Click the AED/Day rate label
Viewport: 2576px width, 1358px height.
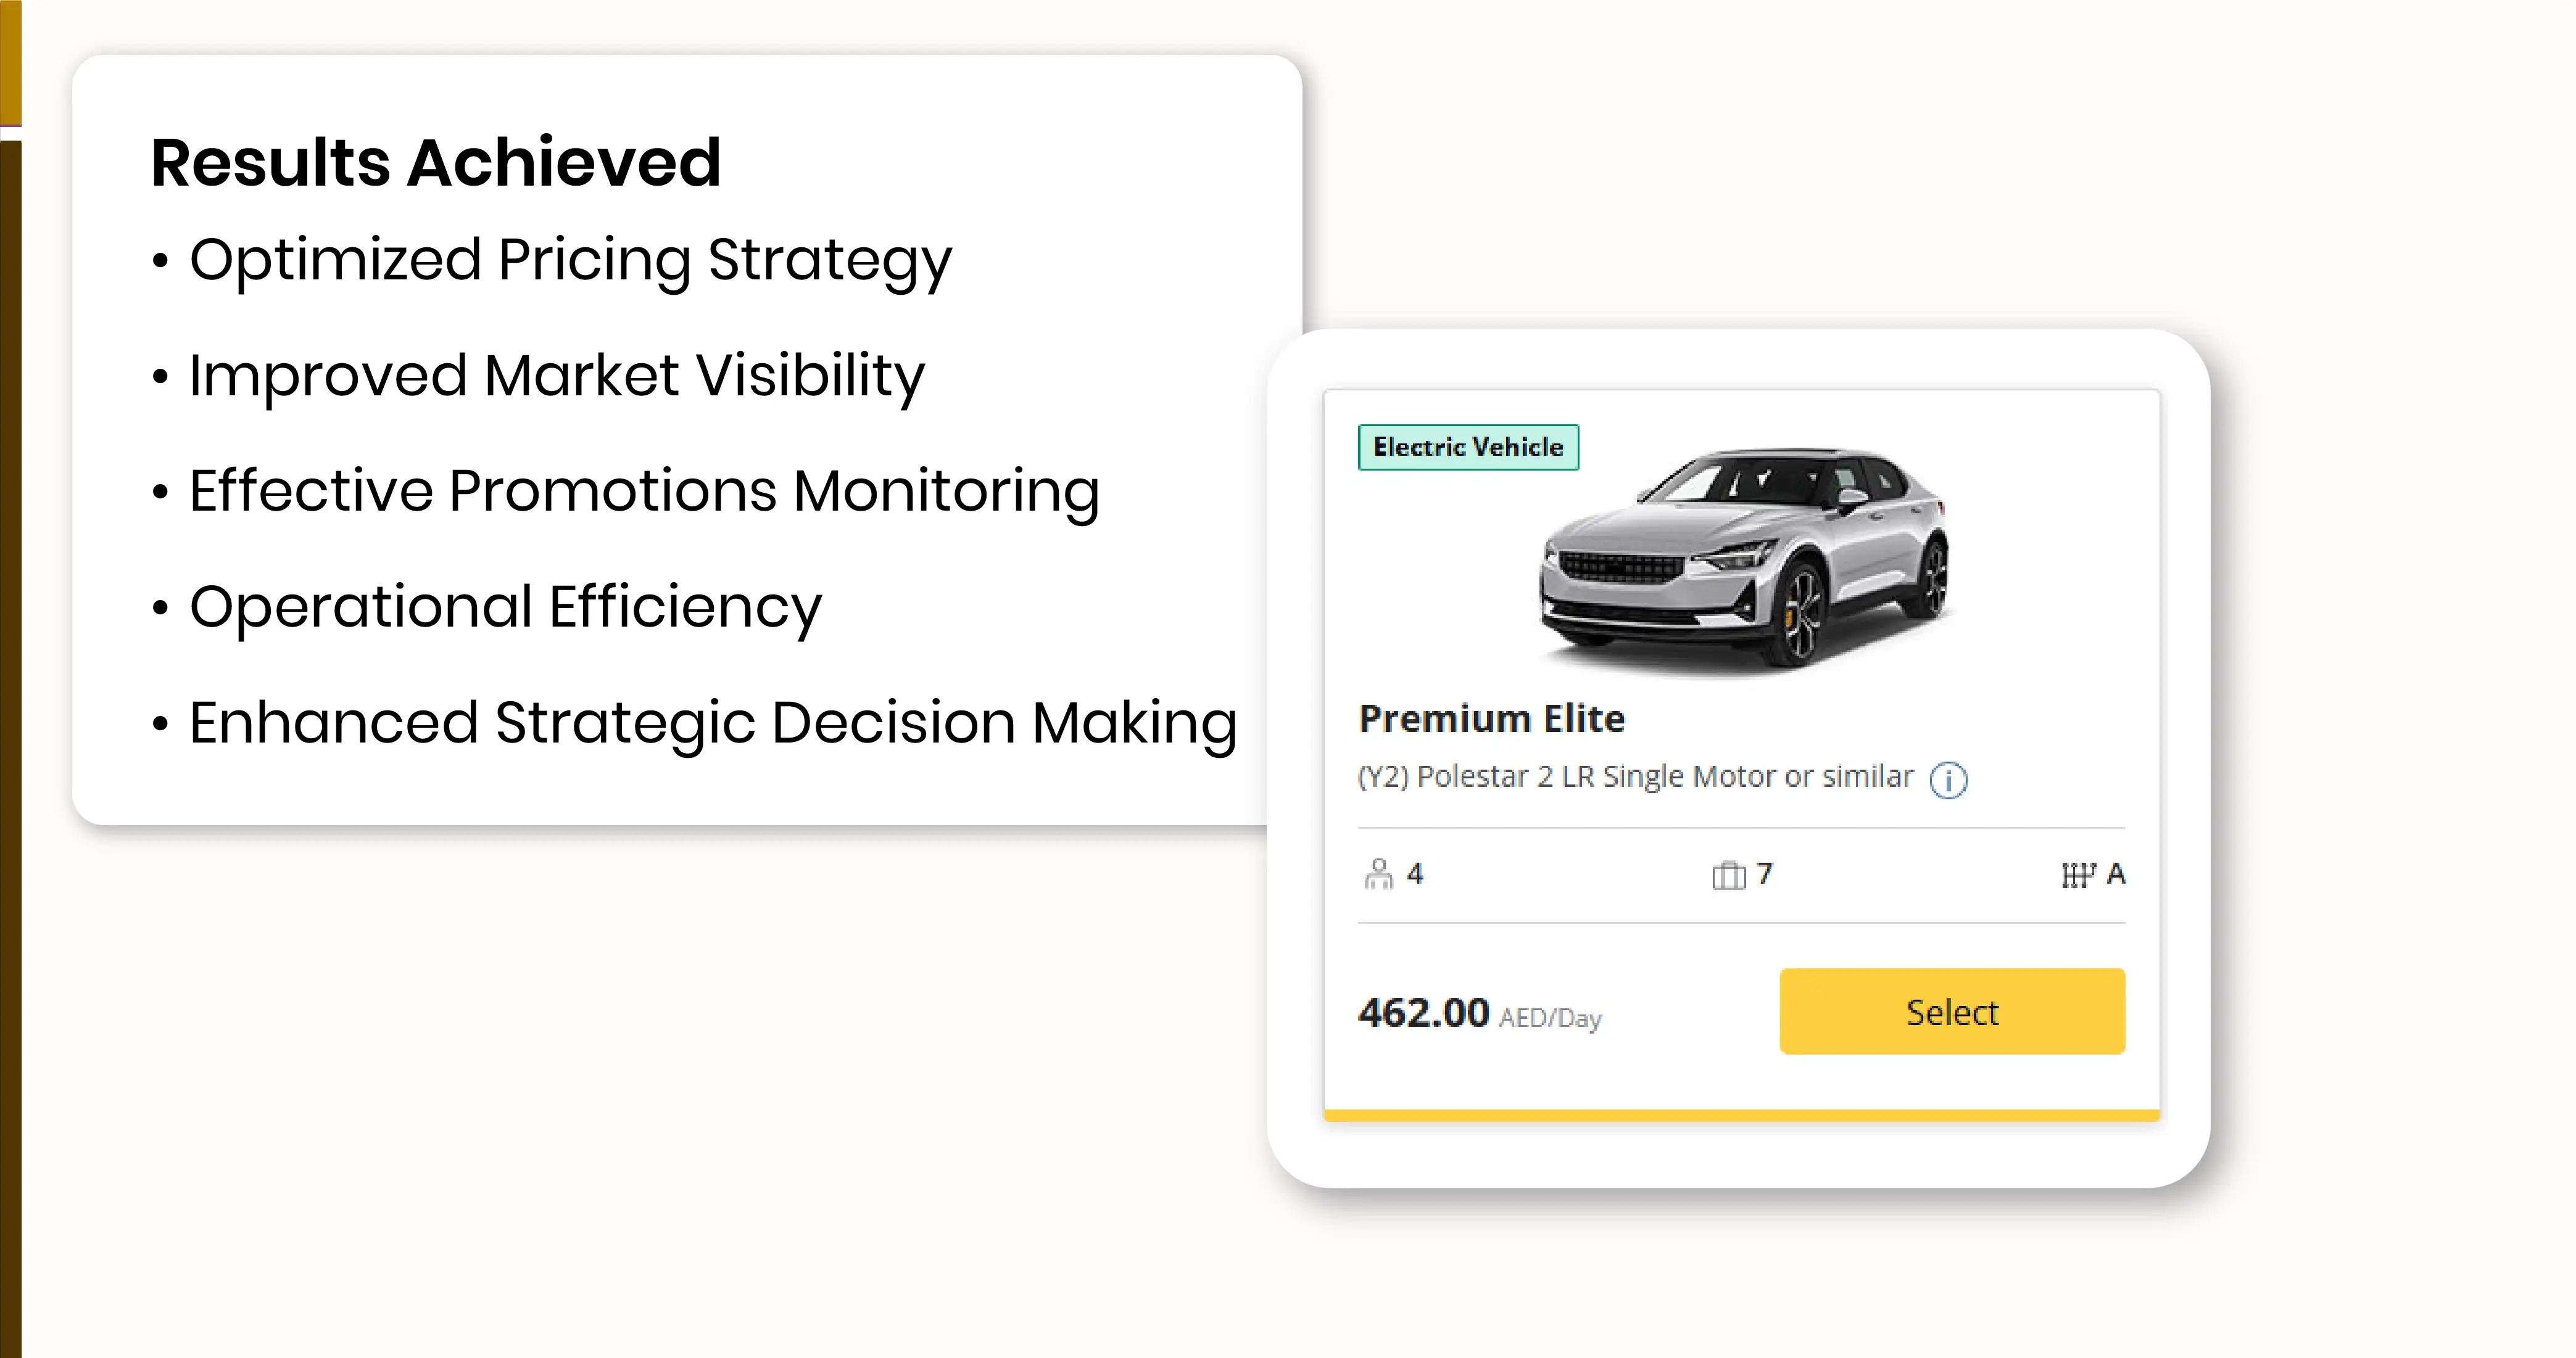1550,1018
